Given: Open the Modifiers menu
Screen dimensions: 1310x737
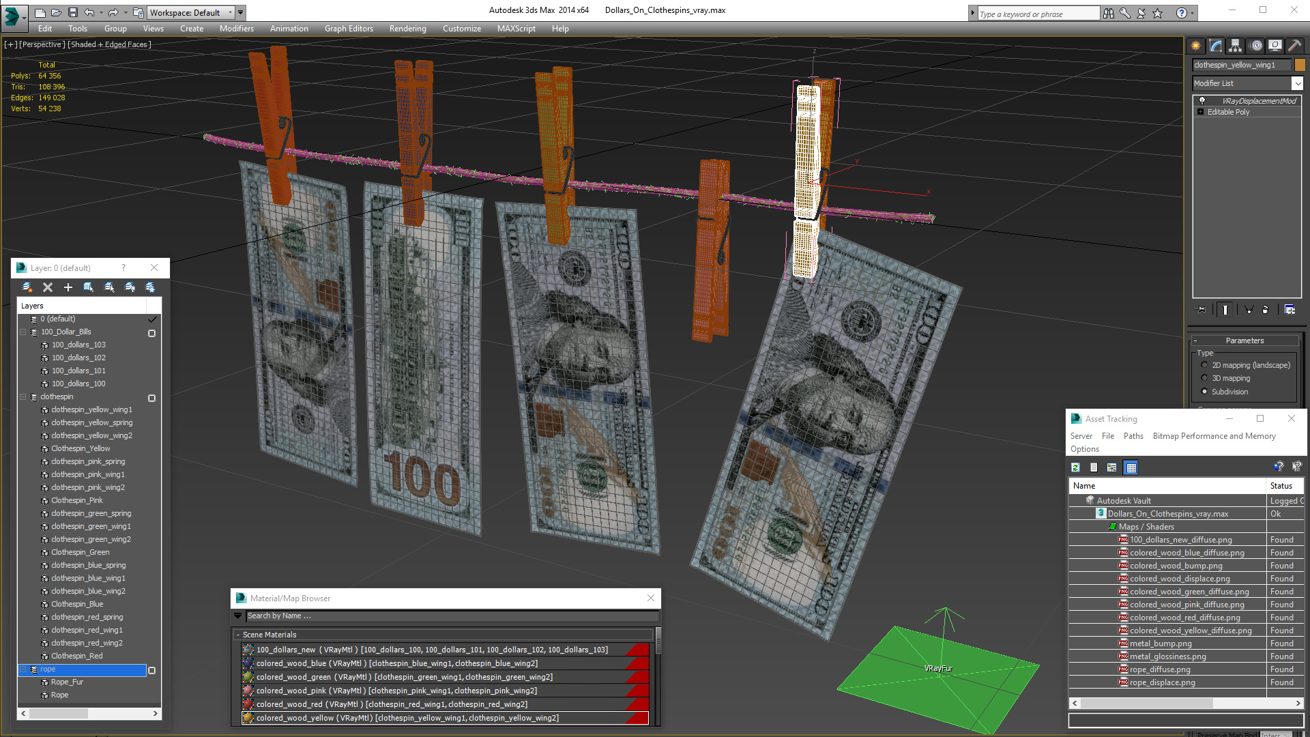Looking at the screenshot, I should tap(236, 29).
